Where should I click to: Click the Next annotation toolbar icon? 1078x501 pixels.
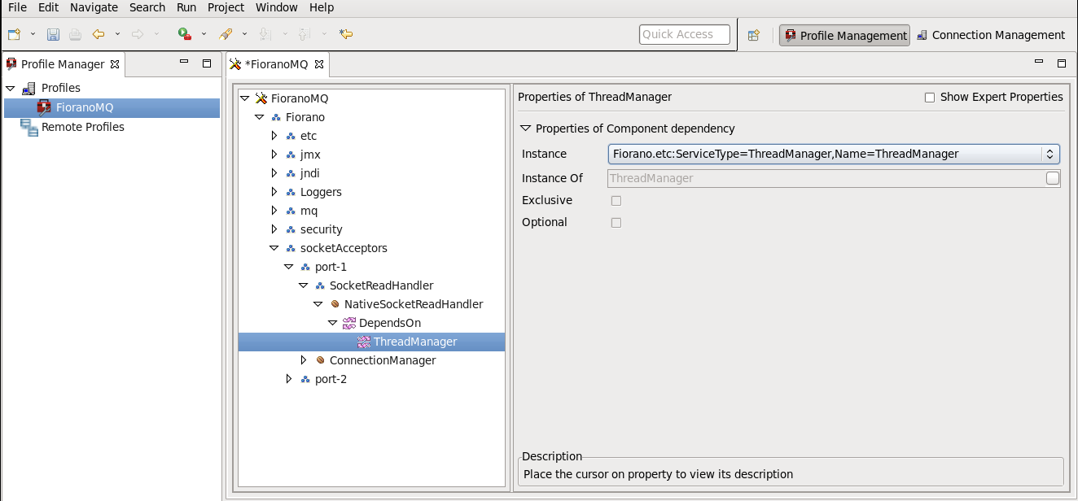(264, 34)
